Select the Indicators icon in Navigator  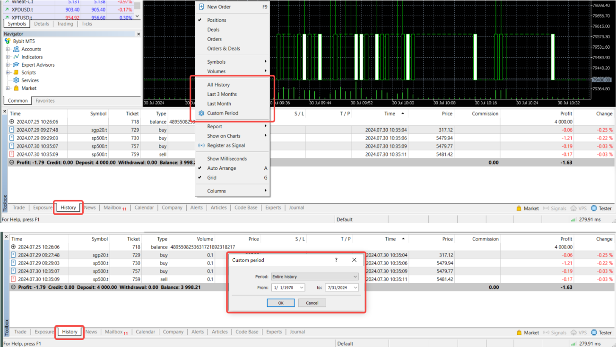pos(16,57)
